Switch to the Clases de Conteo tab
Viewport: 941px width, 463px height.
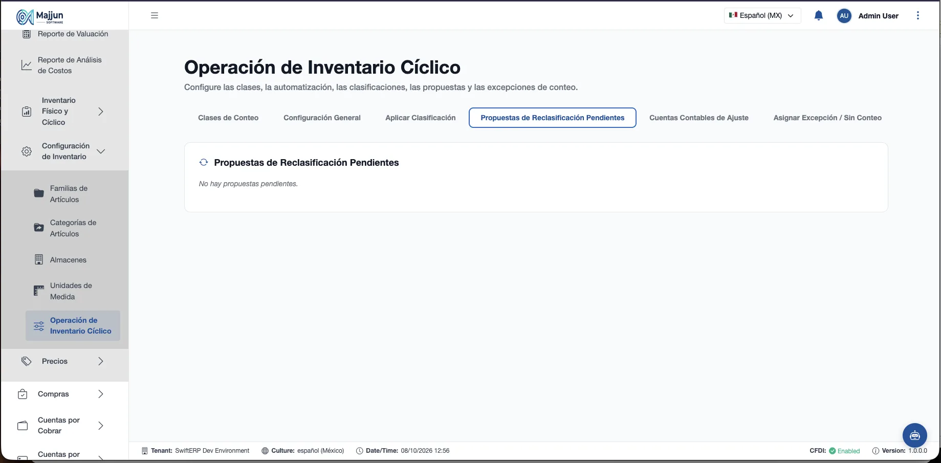228,118
